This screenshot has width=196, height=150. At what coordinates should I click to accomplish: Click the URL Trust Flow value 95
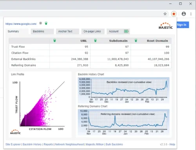(x=86, y=47)
